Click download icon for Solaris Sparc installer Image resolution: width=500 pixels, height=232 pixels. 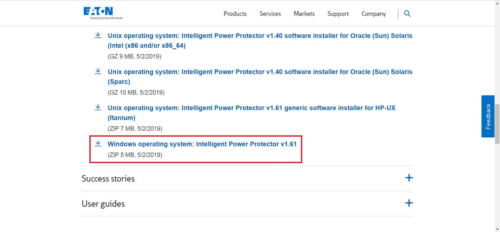98,71
